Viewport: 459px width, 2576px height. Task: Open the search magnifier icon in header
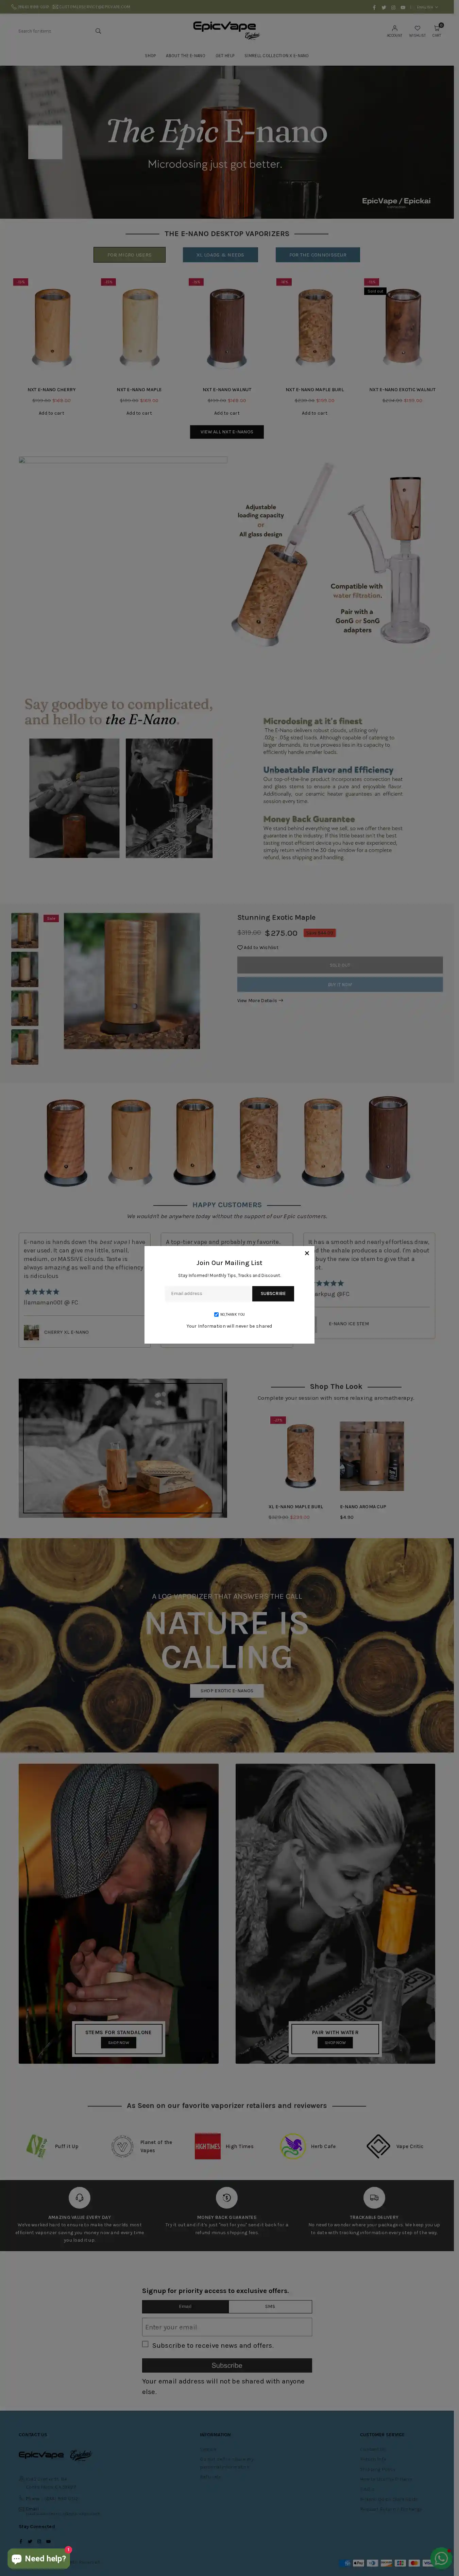[x=98, y=31]
